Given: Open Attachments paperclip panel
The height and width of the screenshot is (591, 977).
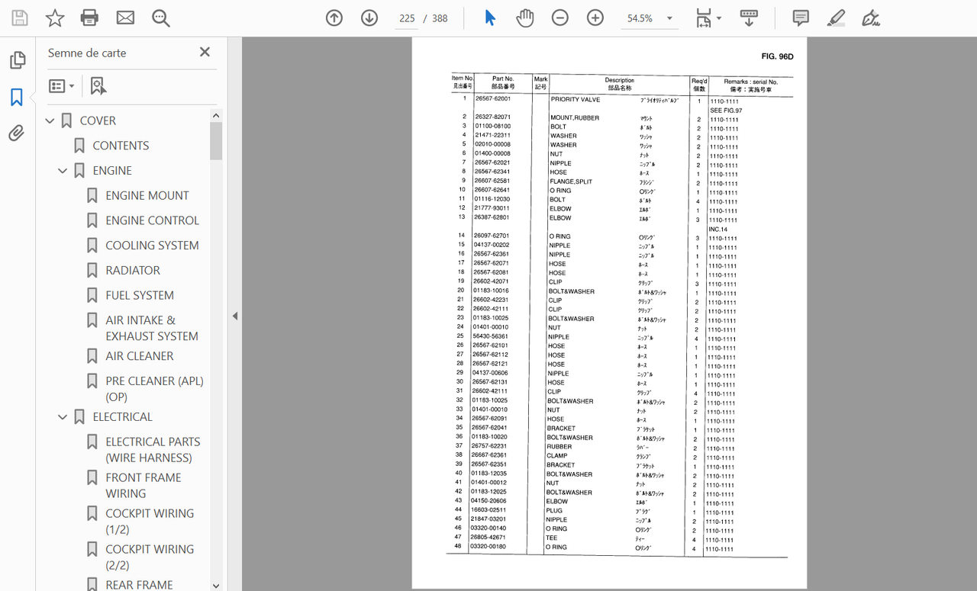Looking at the screenshot, I should click(x=17, y=133).
